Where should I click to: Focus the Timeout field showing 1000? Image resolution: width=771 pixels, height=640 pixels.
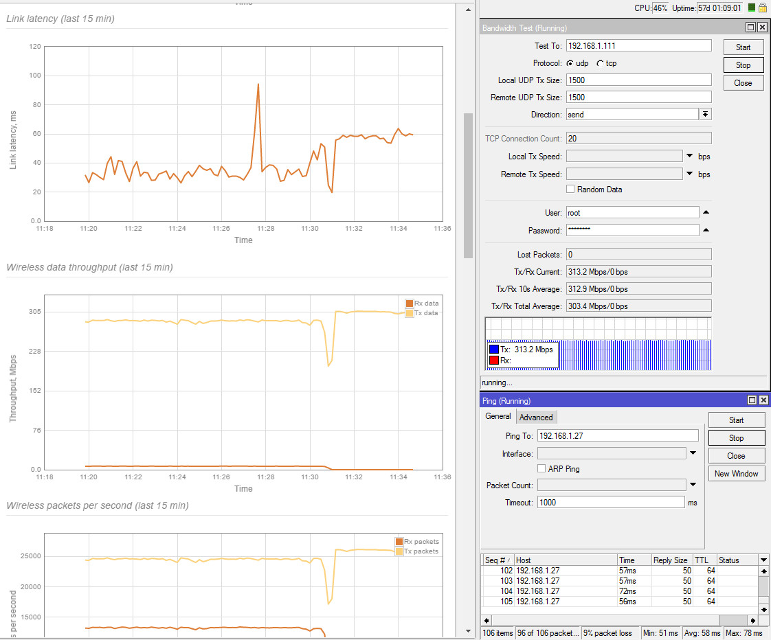click(x=611, y=503)
